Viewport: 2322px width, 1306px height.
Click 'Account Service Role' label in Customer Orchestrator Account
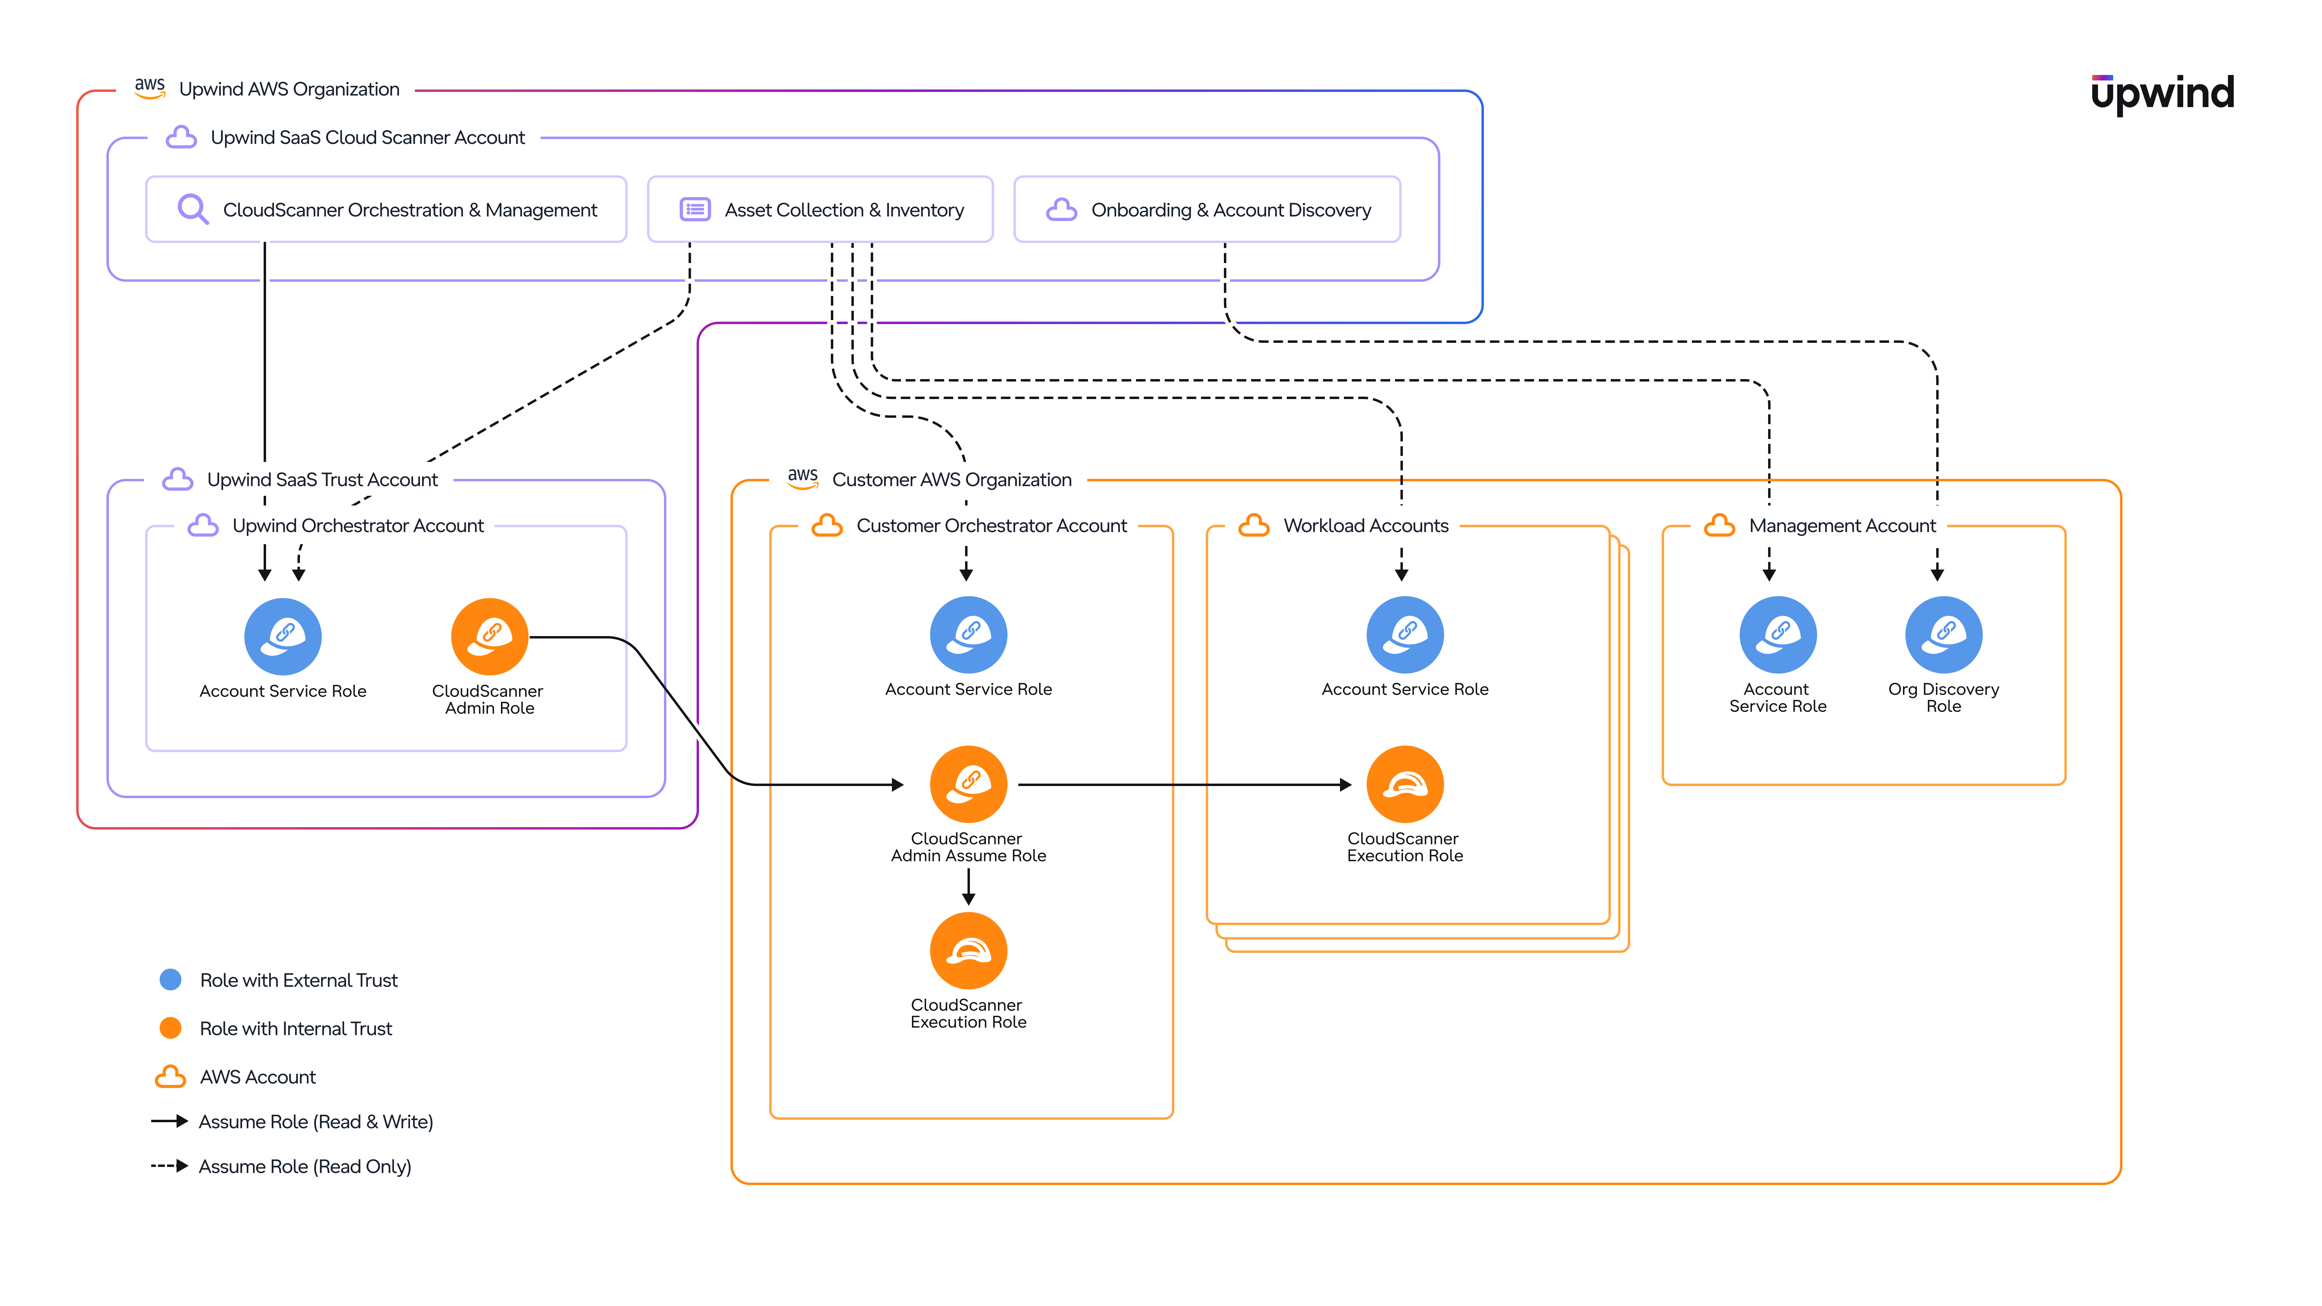click(x=968, y=690)
